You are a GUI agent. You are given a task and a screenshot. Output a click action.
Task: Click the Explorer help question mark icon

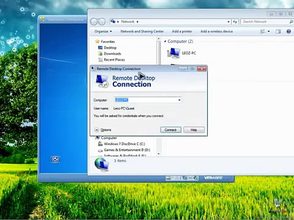pyautogui.click(x=289, y=31)
